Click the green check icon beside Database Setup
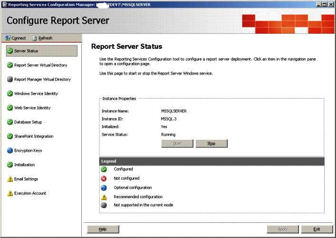 (10, 122)
